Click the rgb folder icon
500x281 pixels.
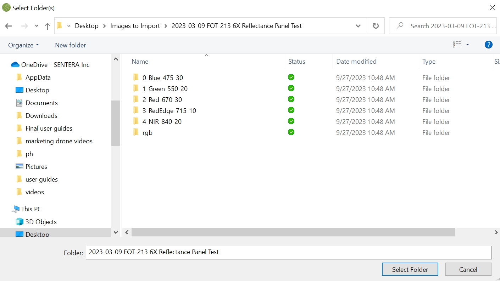tap(135, 132)
